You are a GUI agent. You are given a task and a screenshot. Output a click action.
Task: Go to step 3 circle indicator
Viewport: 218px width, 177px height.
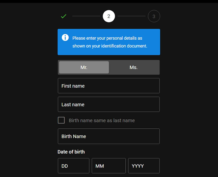point(154,16)
